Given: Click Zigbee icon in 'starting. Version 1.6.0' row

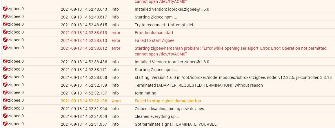Looking at the screenshot, I should (x=5, y=77).
